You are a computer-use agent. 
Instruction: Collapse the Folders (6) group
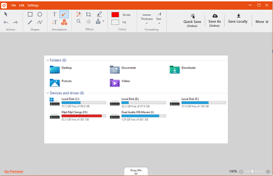coord(47,60)
